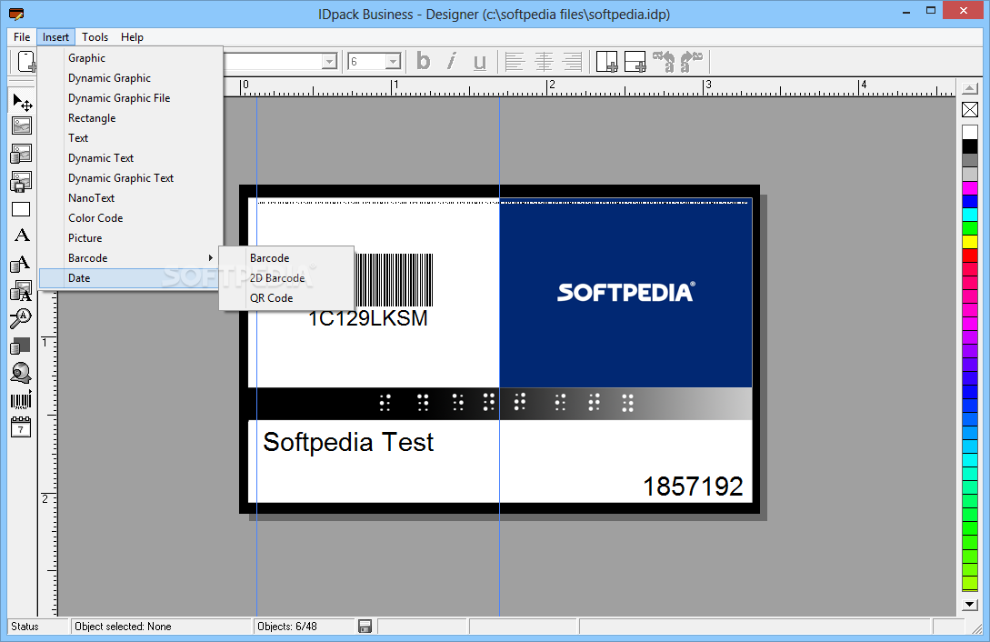Select the '1857192' number on card
Viewport: 990px width, 642px height.
pyautogui.click(x=693, y=487)
